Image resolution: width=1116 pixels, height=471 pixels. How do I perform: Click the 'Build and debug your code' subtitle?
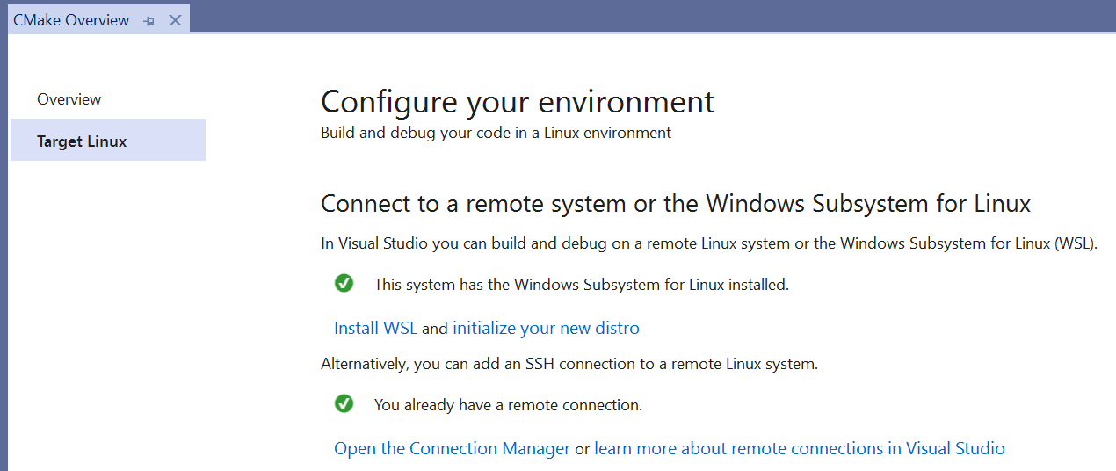tap(496, 134)
